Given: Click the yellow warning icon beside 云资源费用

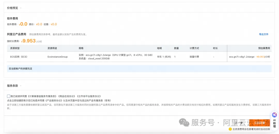Looking at the screenshot, I should [x=230, y=129].
